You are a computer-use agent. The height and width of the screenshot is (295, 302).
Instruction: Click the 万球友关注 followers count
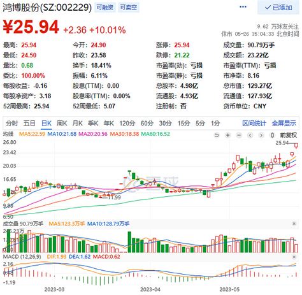(278, 26)
